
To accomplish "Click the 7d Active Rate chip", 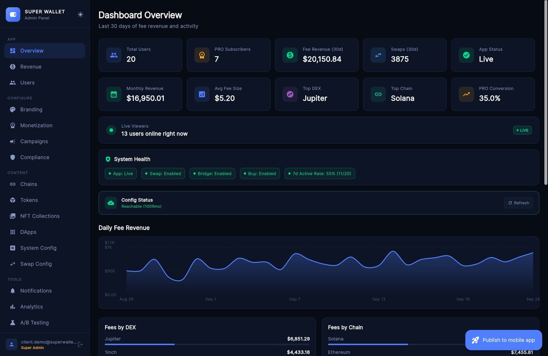I will (x=320, y=173).
